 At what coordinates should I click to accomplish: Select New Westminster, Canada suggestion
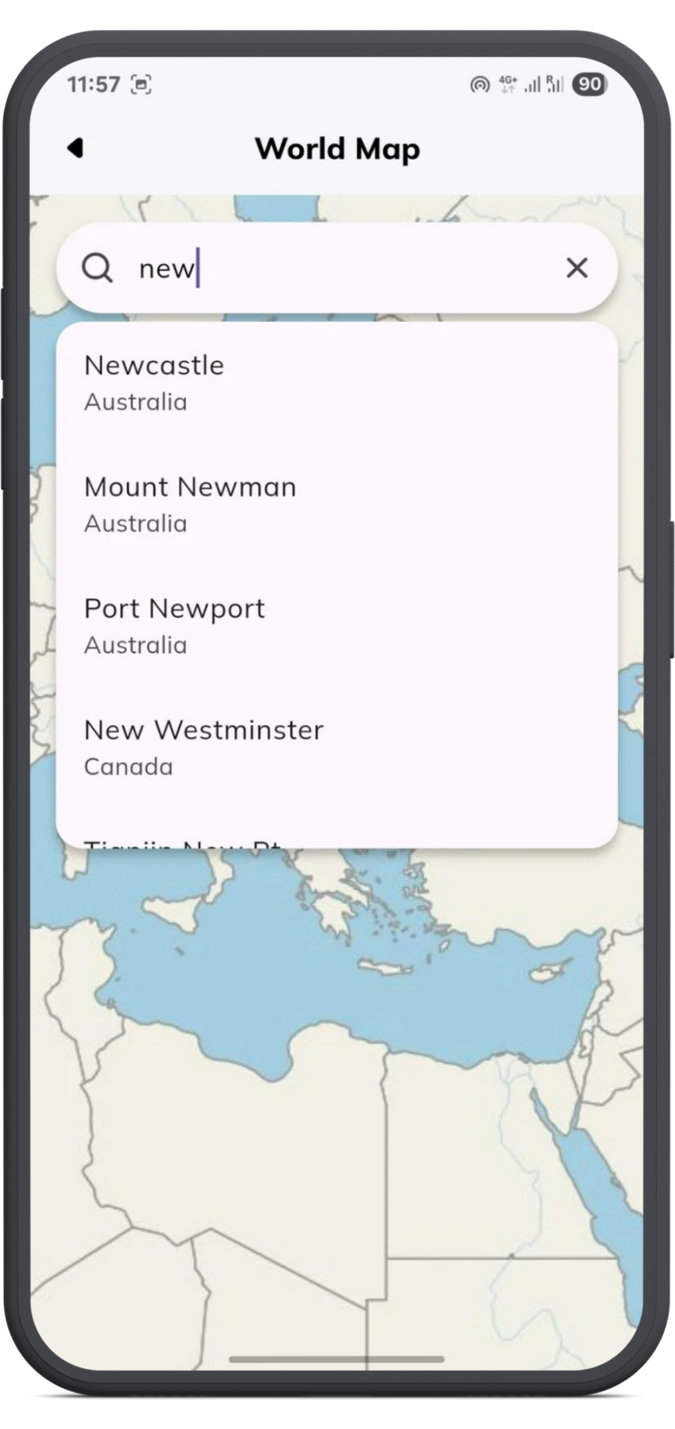pyautogui.click(x=336, y=747)
